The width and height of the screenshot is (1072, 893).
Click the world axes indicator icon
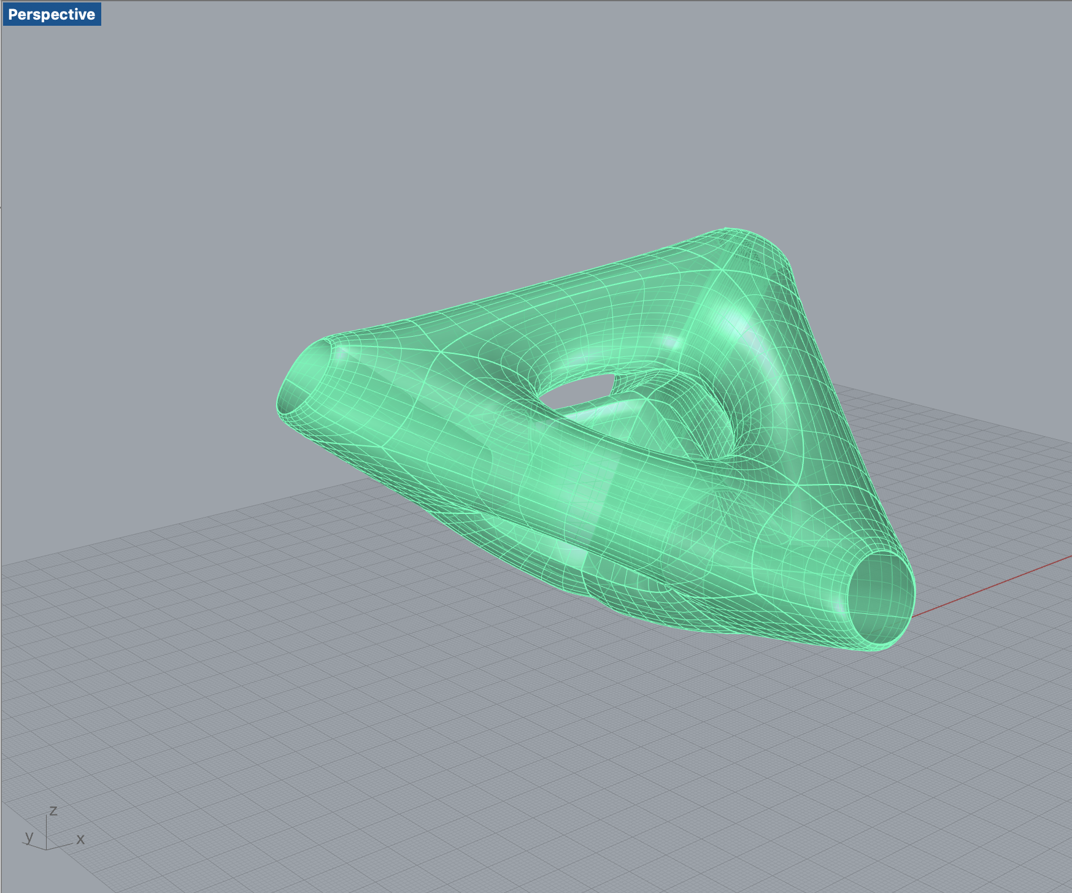(x=54, y=829)
